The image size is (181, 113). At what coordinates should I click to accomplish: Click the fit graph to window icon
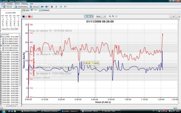(x=116, y=16)
